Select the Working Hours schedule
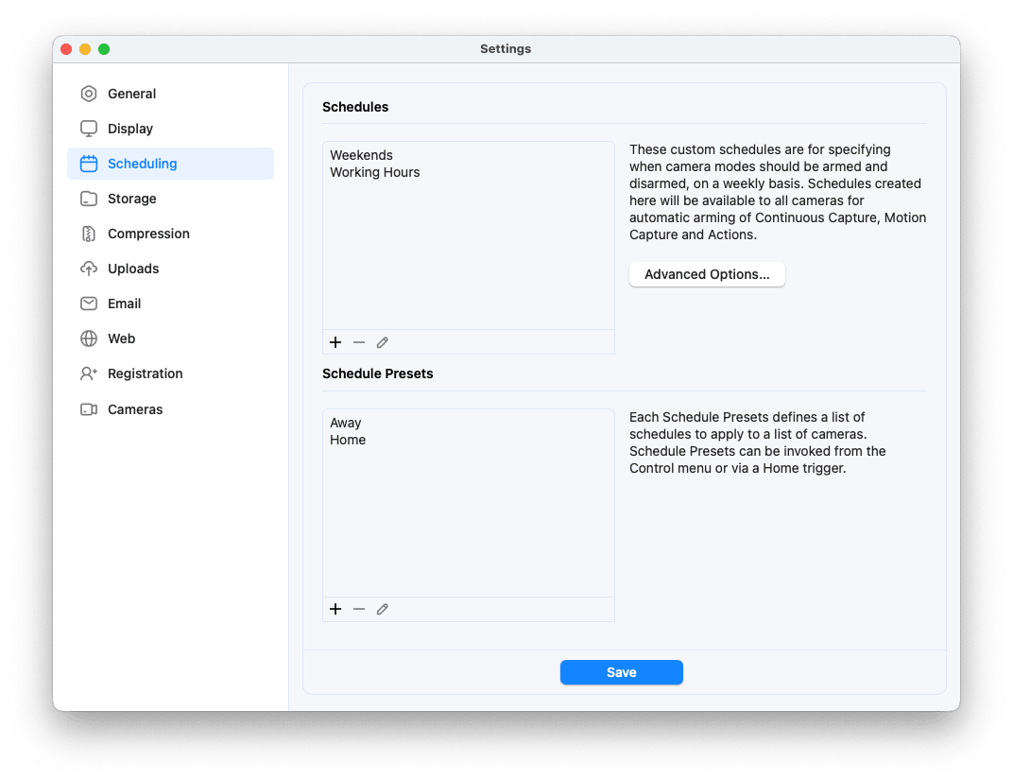This screenshot has width=1013, height=781. coord(375,172)
